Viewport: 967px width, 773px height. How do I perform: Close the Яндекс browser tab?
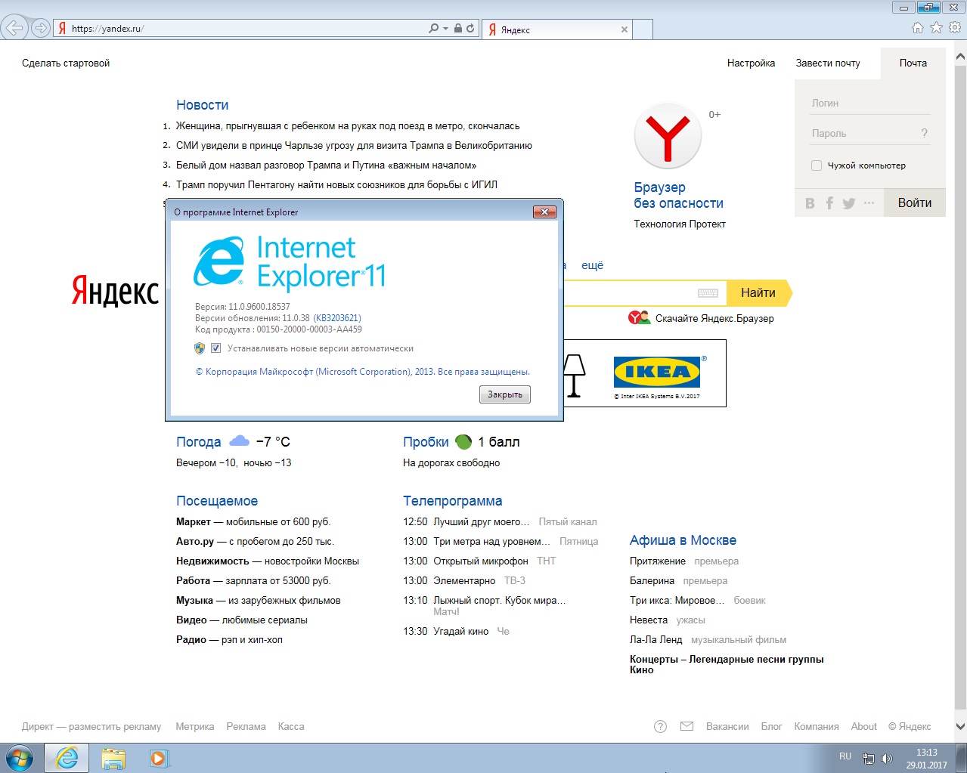624,29
